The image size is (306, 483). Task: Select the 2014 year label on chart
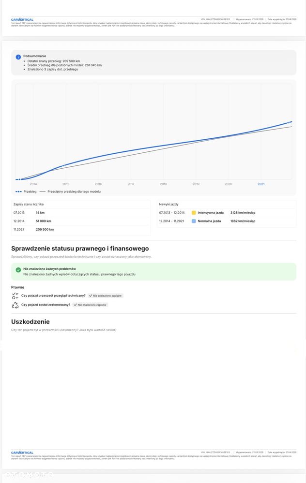click(33, 184)
